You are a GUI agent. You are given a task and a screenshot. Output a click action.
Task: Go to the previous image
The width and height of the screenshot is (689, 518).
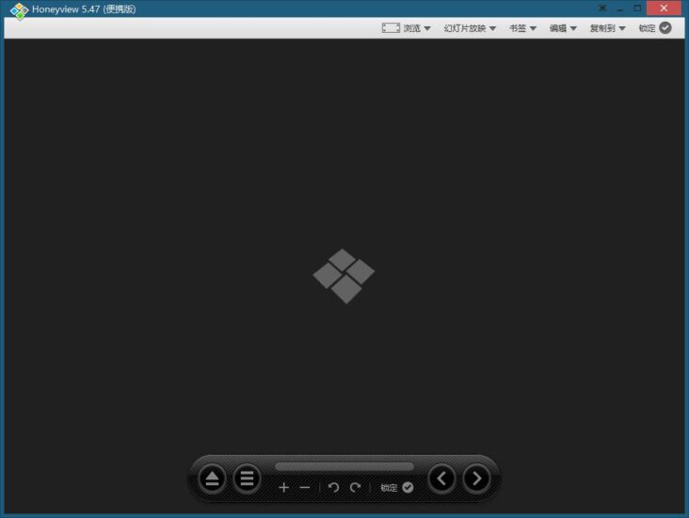tap(441, 479)
